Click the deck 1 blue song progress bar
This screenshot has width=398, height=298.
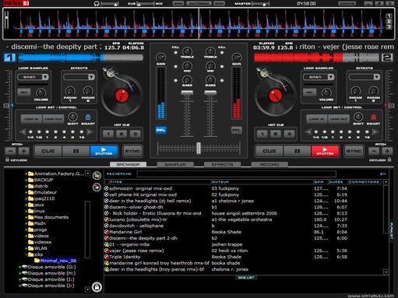81,58
